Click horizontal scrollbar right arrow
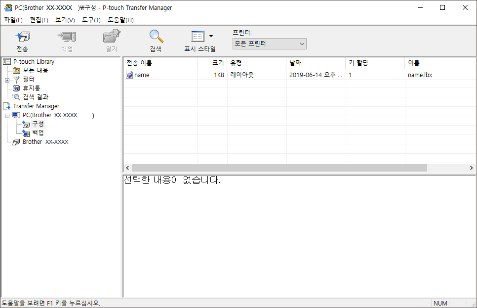The width and height of the screenshot is (477, 308). coord(471,168)
